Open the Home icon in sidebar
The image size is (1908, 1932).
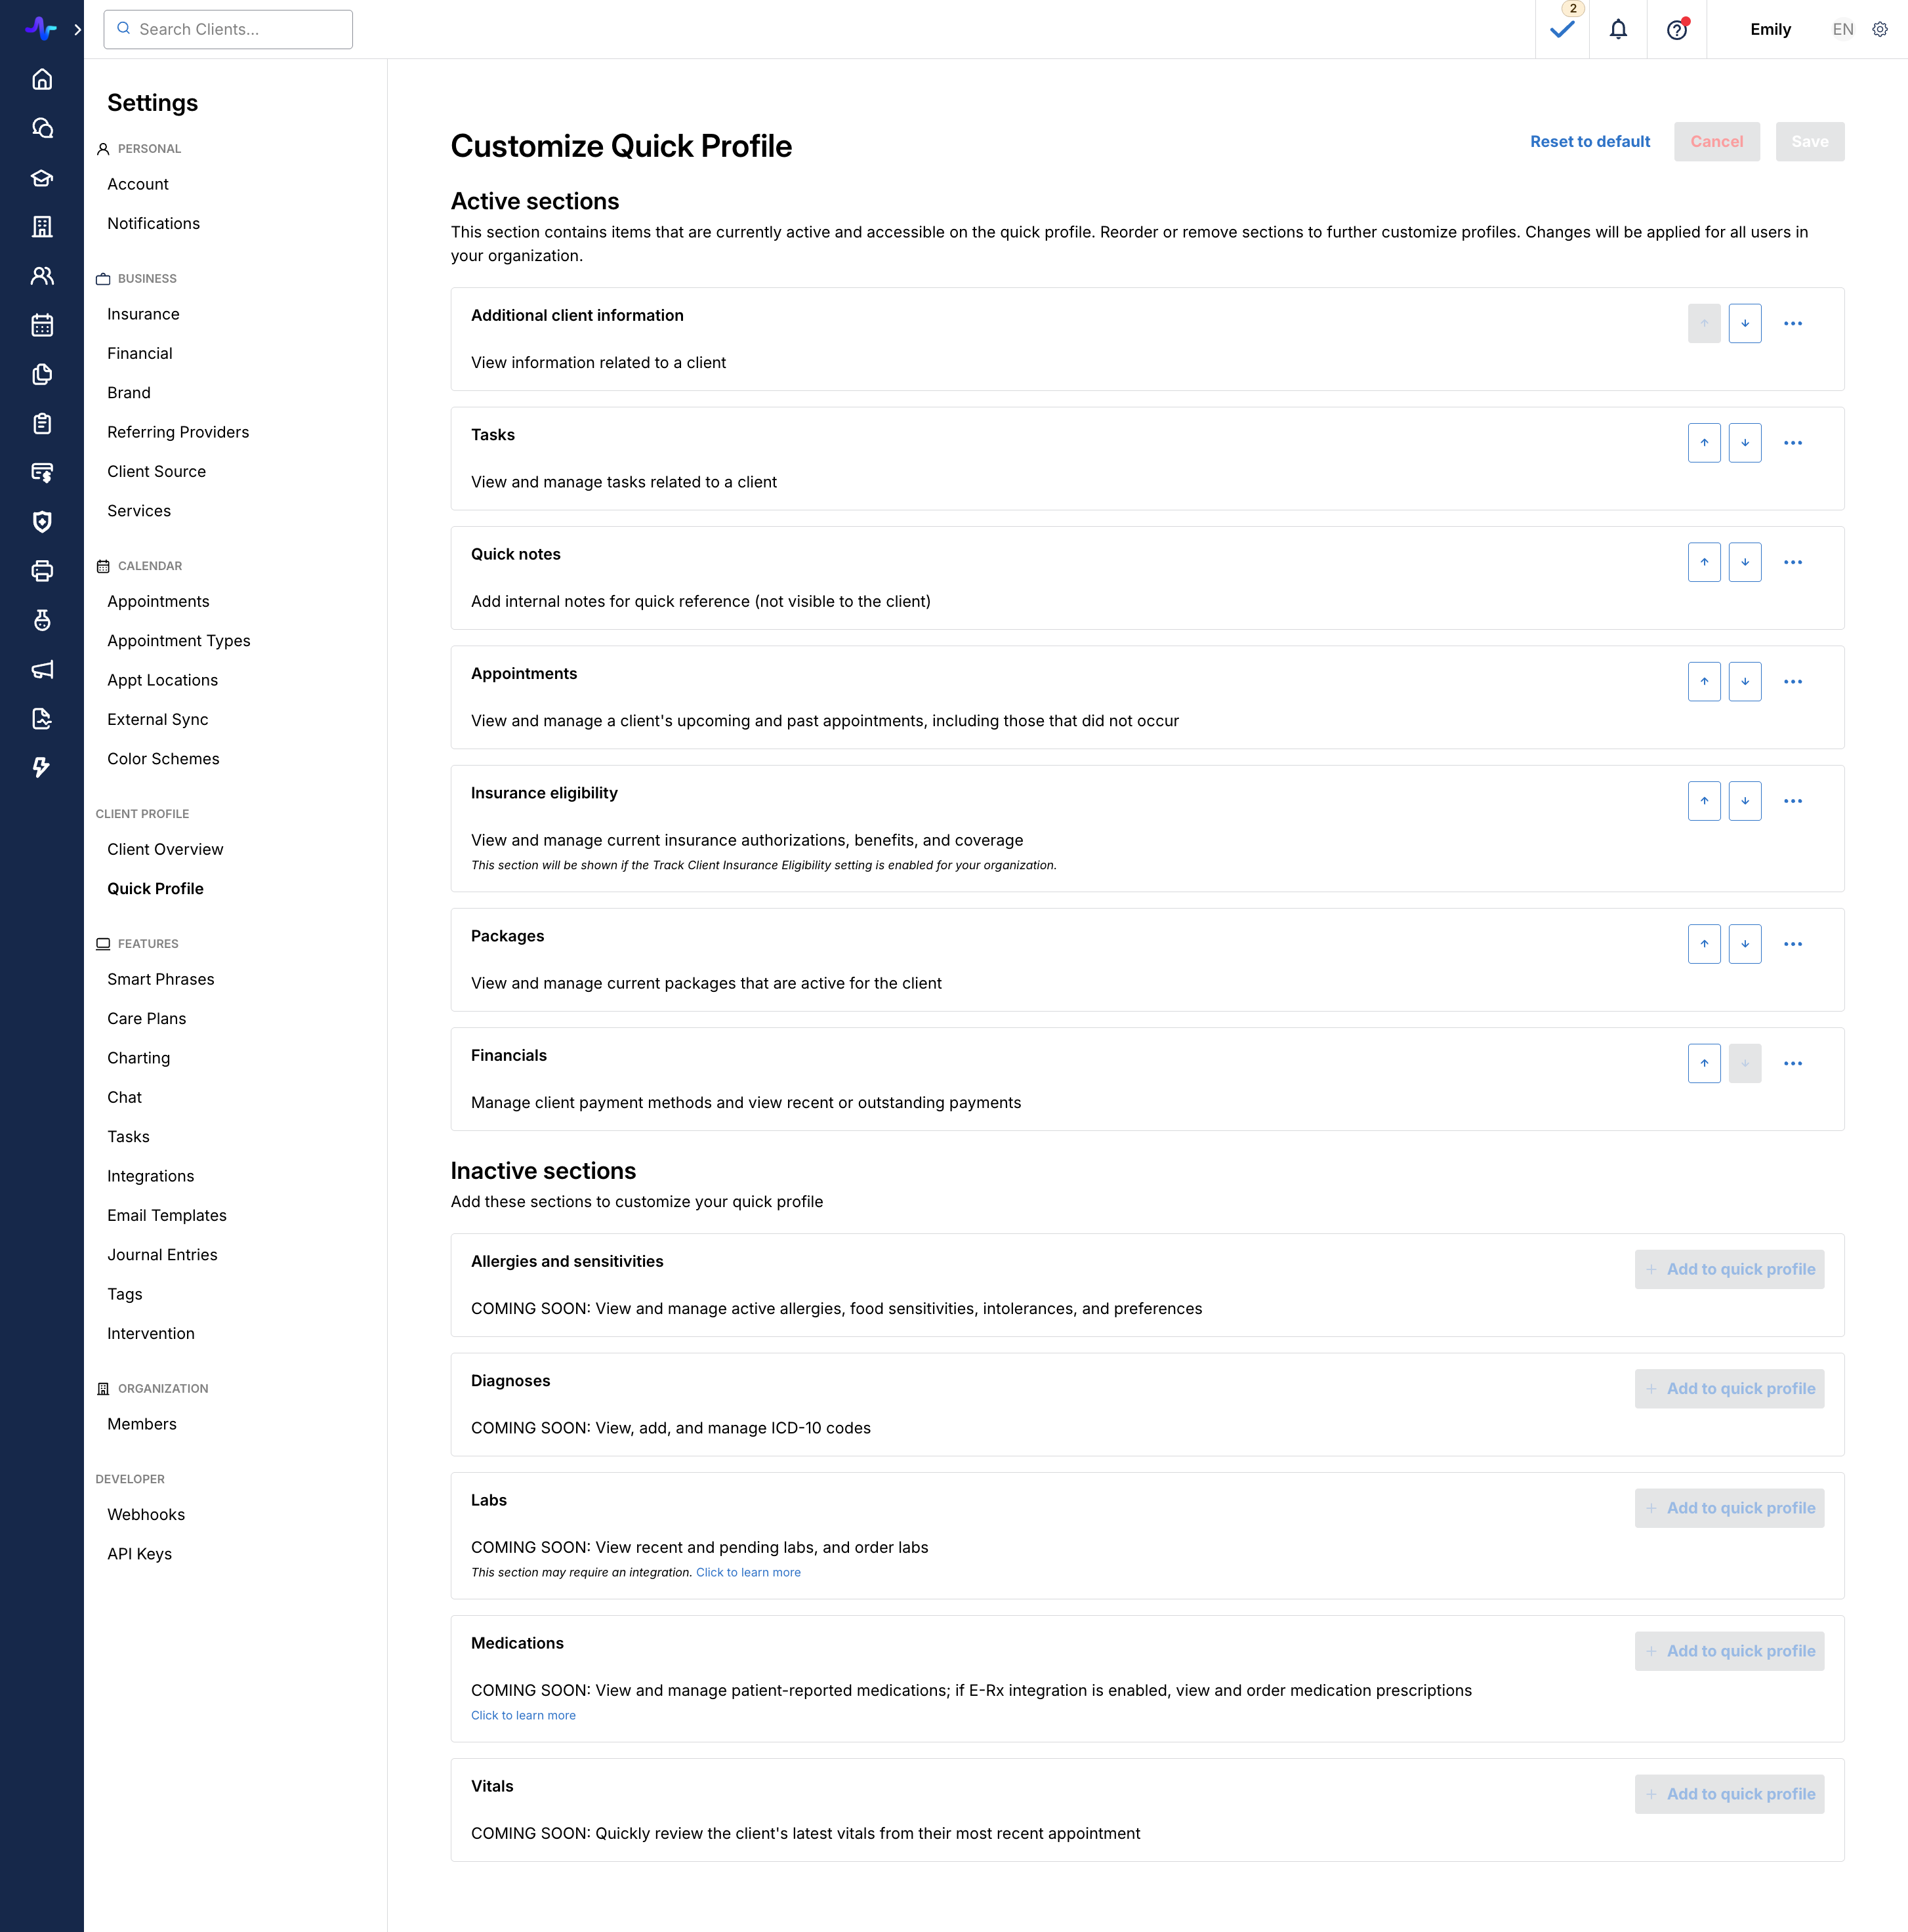tap(42, 79)
